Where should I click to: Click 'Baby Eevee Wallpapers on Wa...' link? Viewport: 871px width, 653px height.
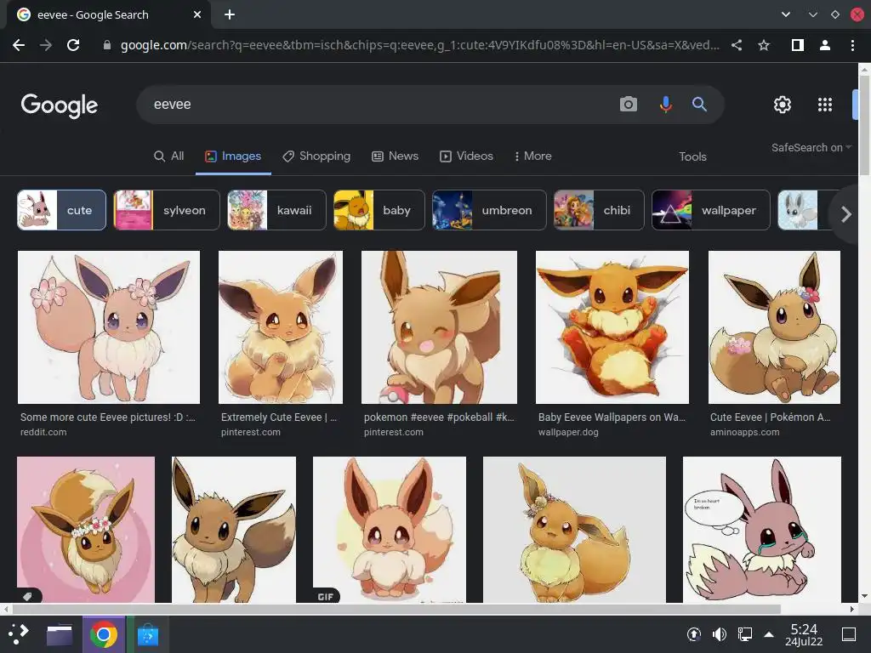click(612, 417)
